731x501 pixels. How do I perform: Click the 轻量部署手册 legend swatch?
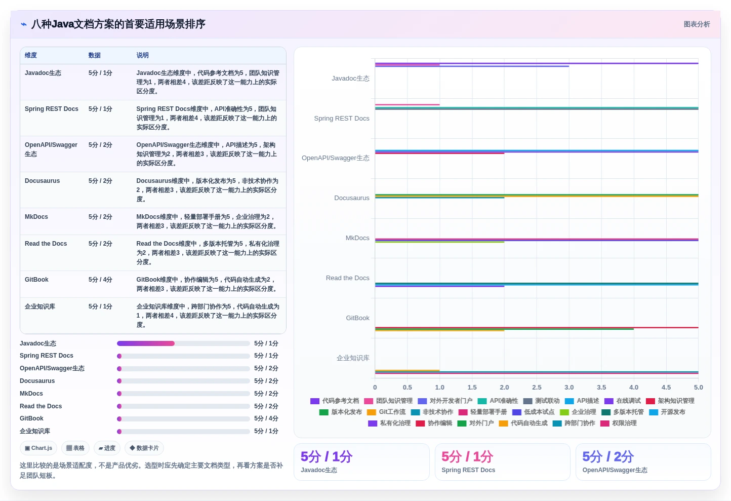click(463, 412)
